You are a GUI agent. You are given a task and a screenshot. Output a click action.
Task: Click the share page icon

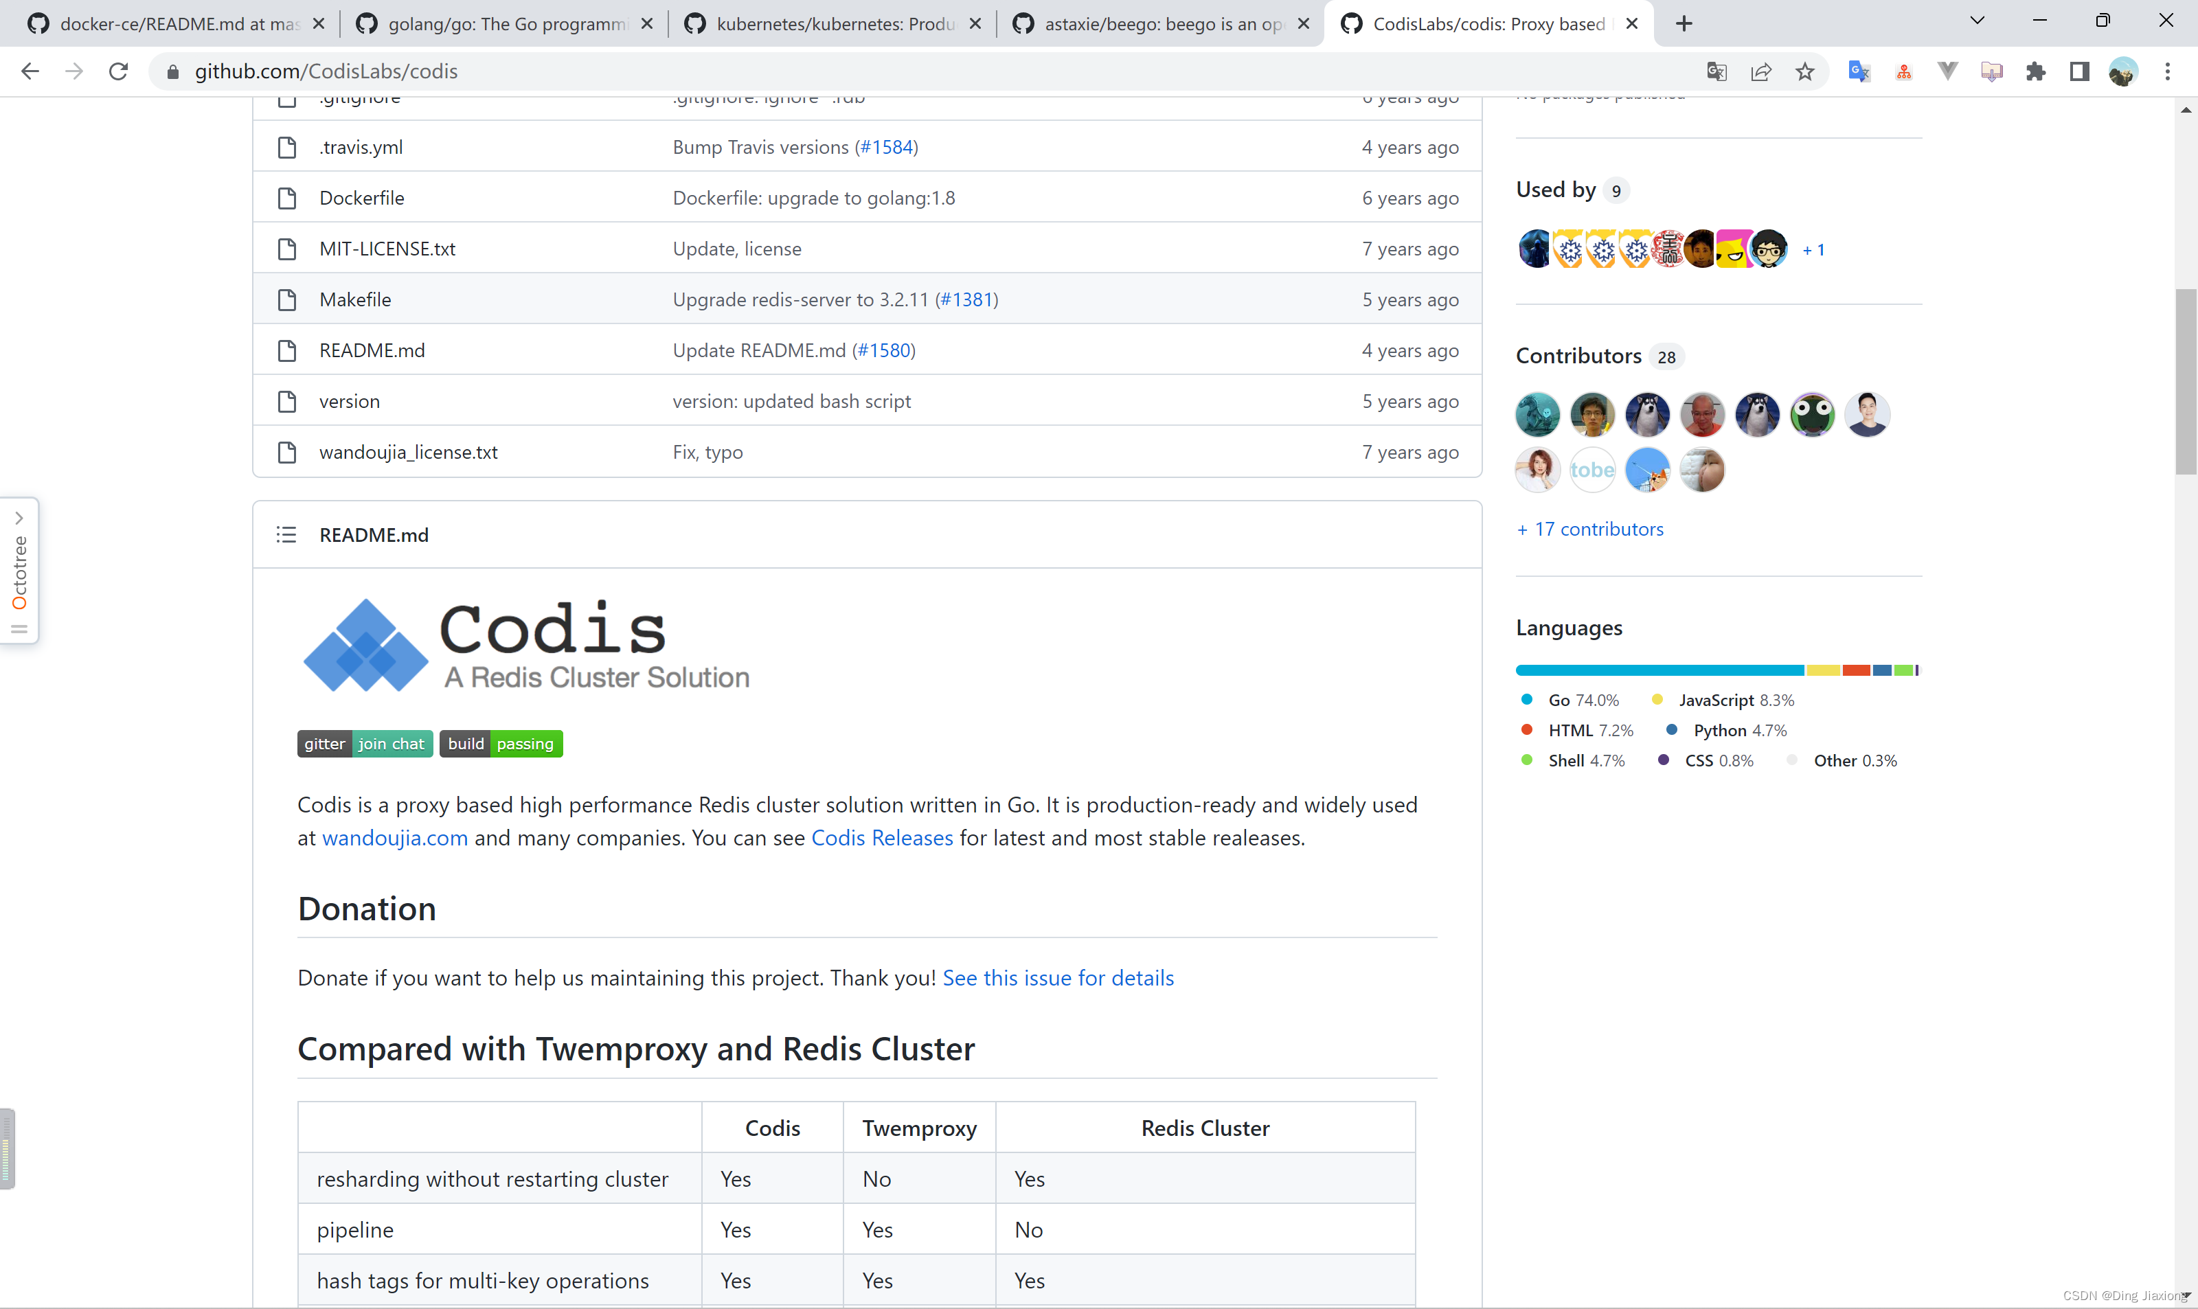(x=1760, y=72)
